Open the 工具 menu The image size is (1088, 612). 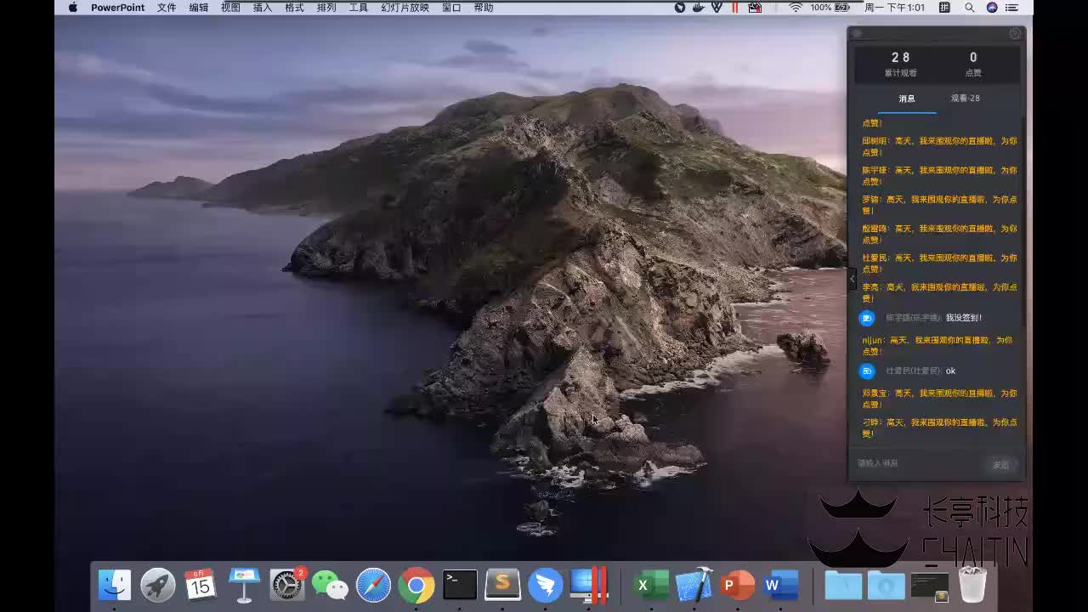tap(359, 8)
